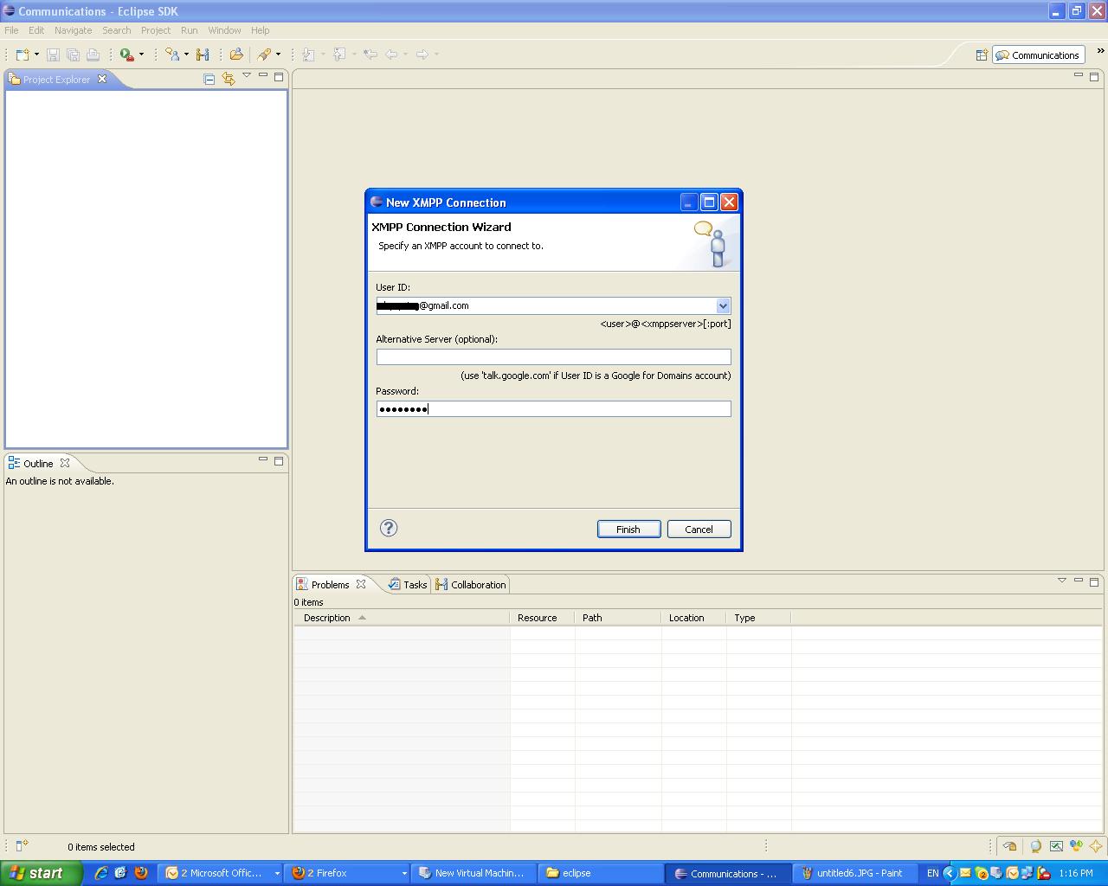Screen dimensions: 1108x886
Task: Open the Edit menu
Action: pos(36,30)
